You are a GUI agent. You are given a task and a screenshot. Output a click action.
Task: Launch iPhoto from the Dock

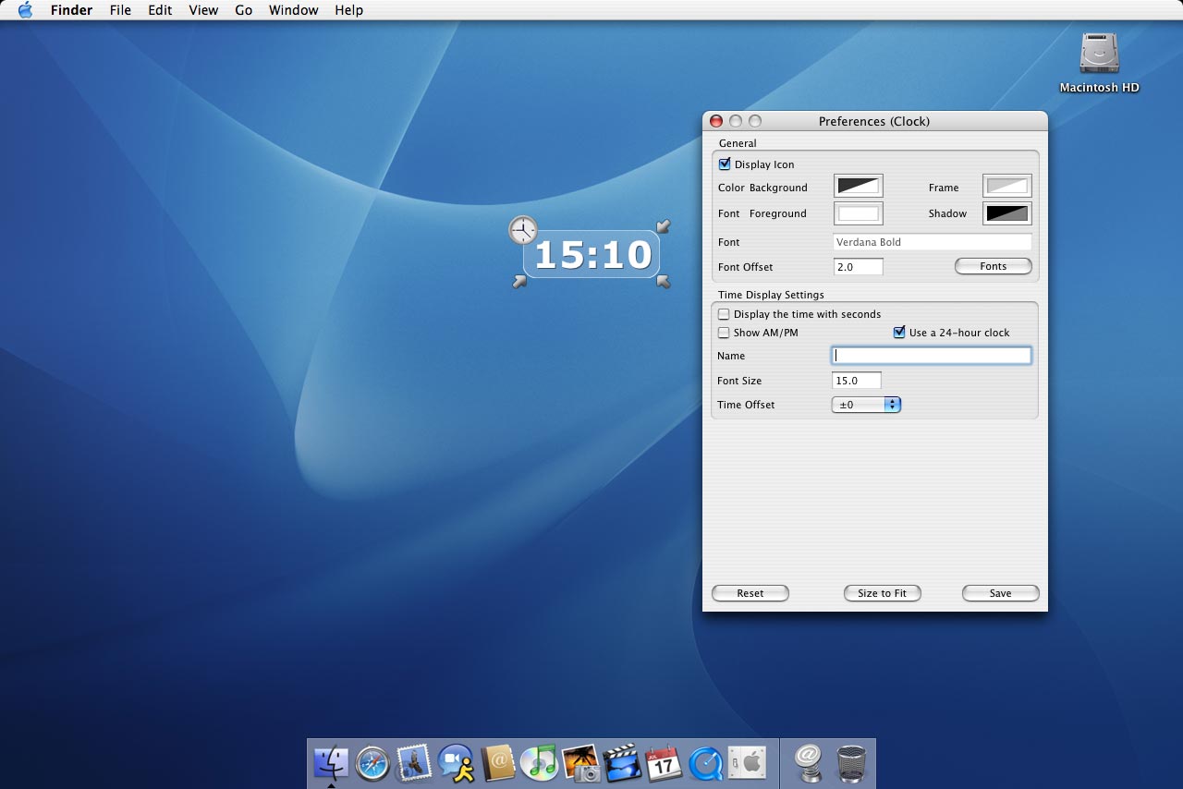point(580,763)
